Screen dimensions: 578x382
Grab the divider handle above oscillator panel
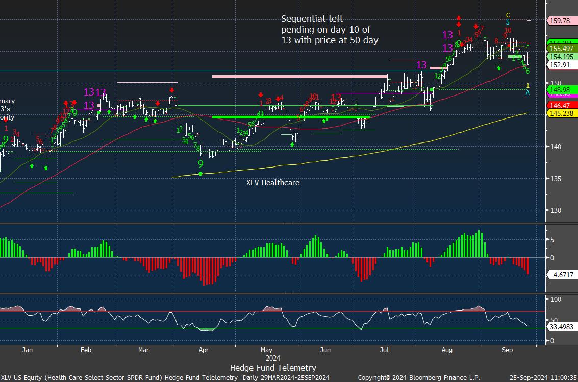(x=289, y=224)
